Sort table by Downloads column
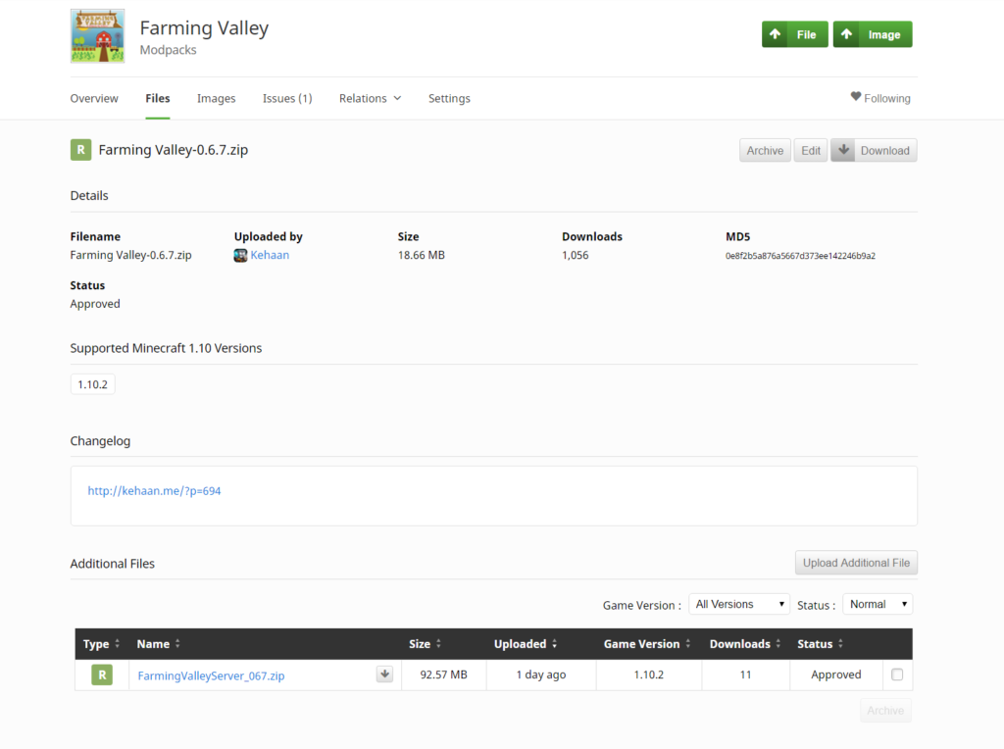The image size is (1004, 749). pyautogui.click(x=745, y=644)
